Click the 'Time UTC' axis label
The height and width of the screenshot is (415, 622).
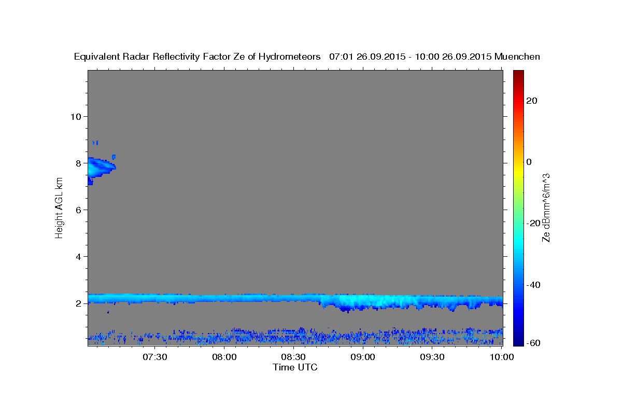point(295,367)
